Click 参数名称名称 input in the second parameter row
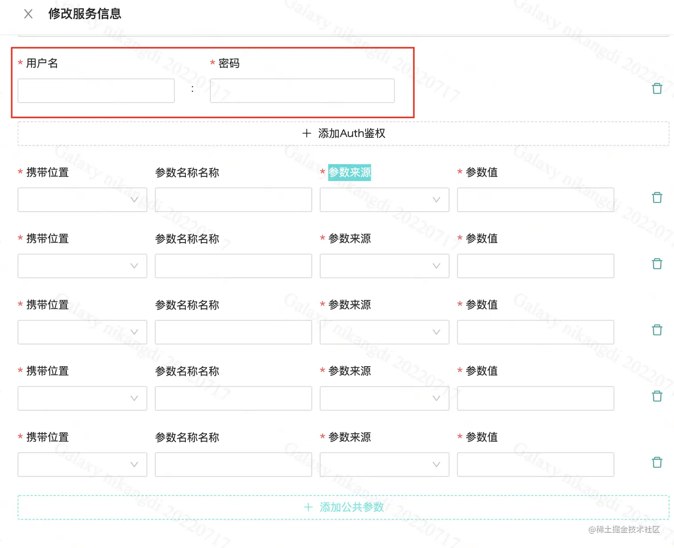 [x=234, y=266]
